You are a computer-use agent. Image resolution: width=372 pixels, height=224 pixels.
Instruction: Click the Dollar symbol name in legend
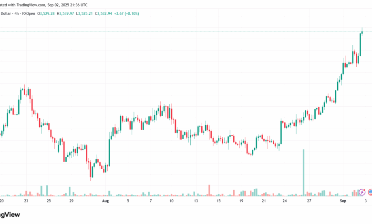(6, 12)
